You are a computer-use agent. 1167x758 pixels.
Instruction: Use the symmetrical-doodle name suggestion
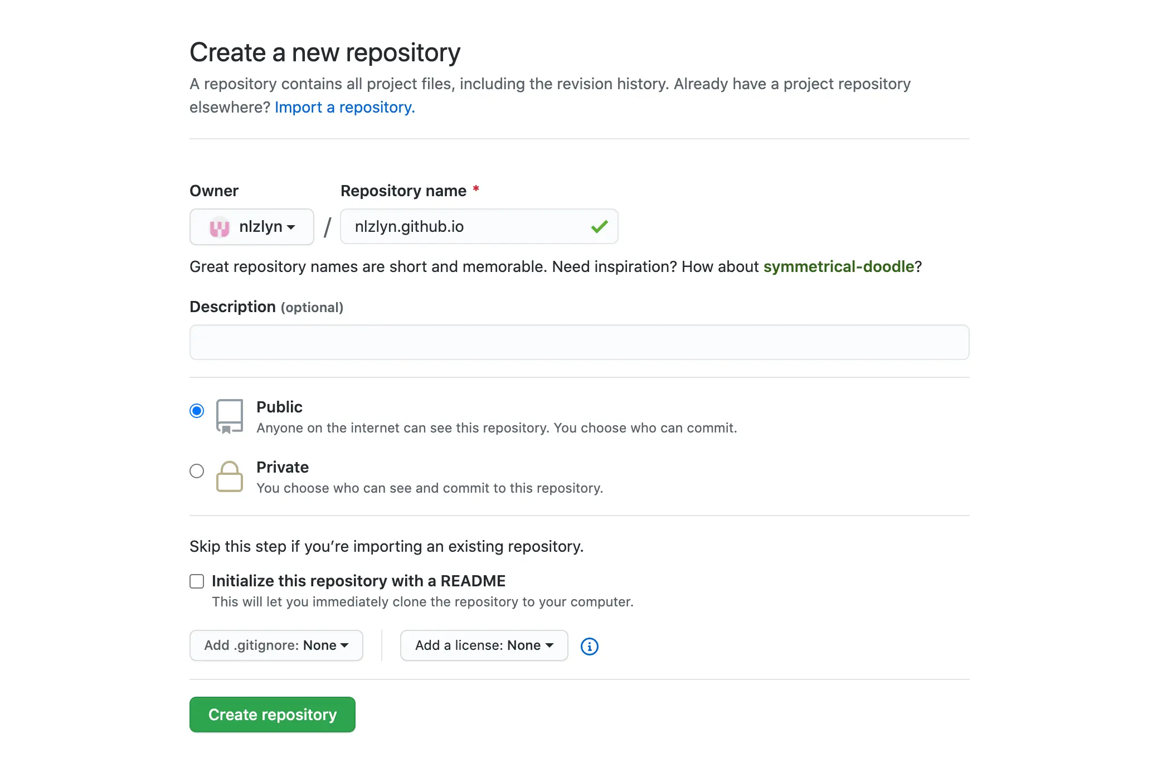pos(838,266)
